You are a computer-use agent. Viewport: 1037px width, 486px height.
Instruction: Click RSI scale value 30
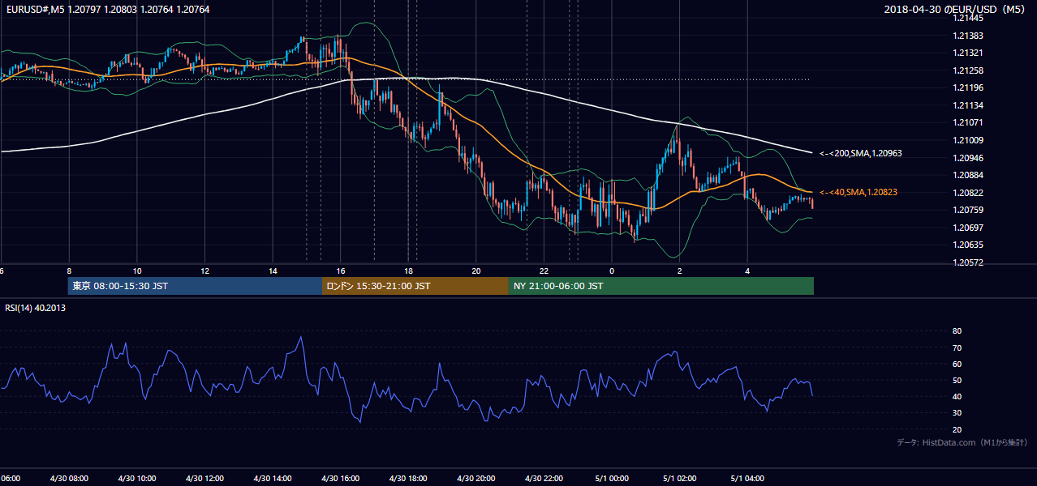pyautogui.click(x=957, y=413)
